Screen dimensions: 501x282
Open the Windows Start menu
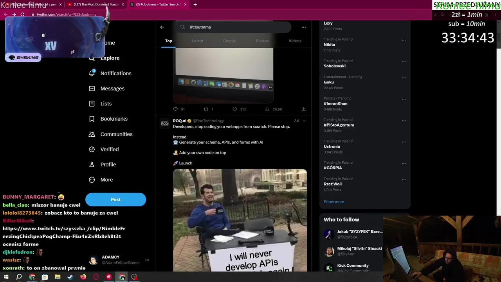click(x=6, y=277)
